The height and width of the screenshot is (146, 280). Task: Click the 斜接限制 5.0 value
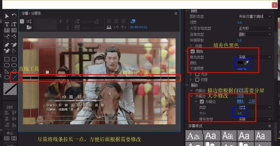(x=239, y=40)
